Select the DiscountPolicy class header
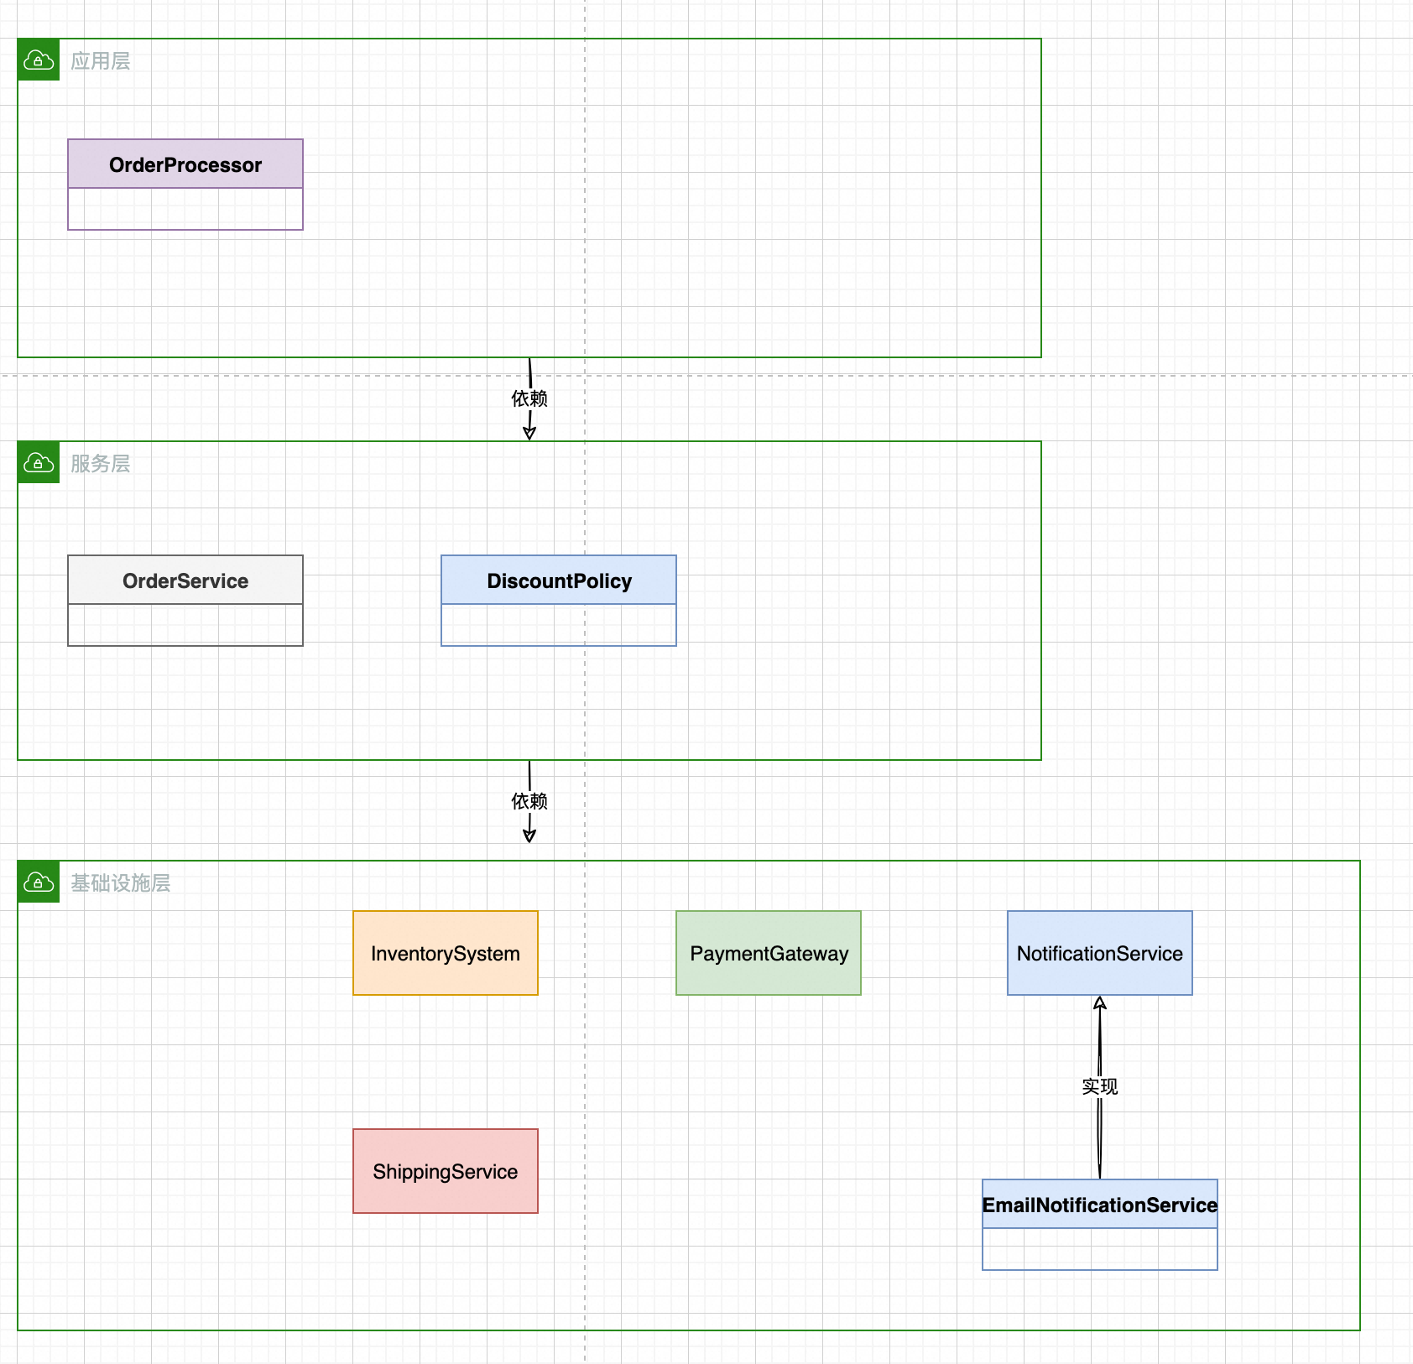This screenshot has width=1413, height=1364. point(559,580)
